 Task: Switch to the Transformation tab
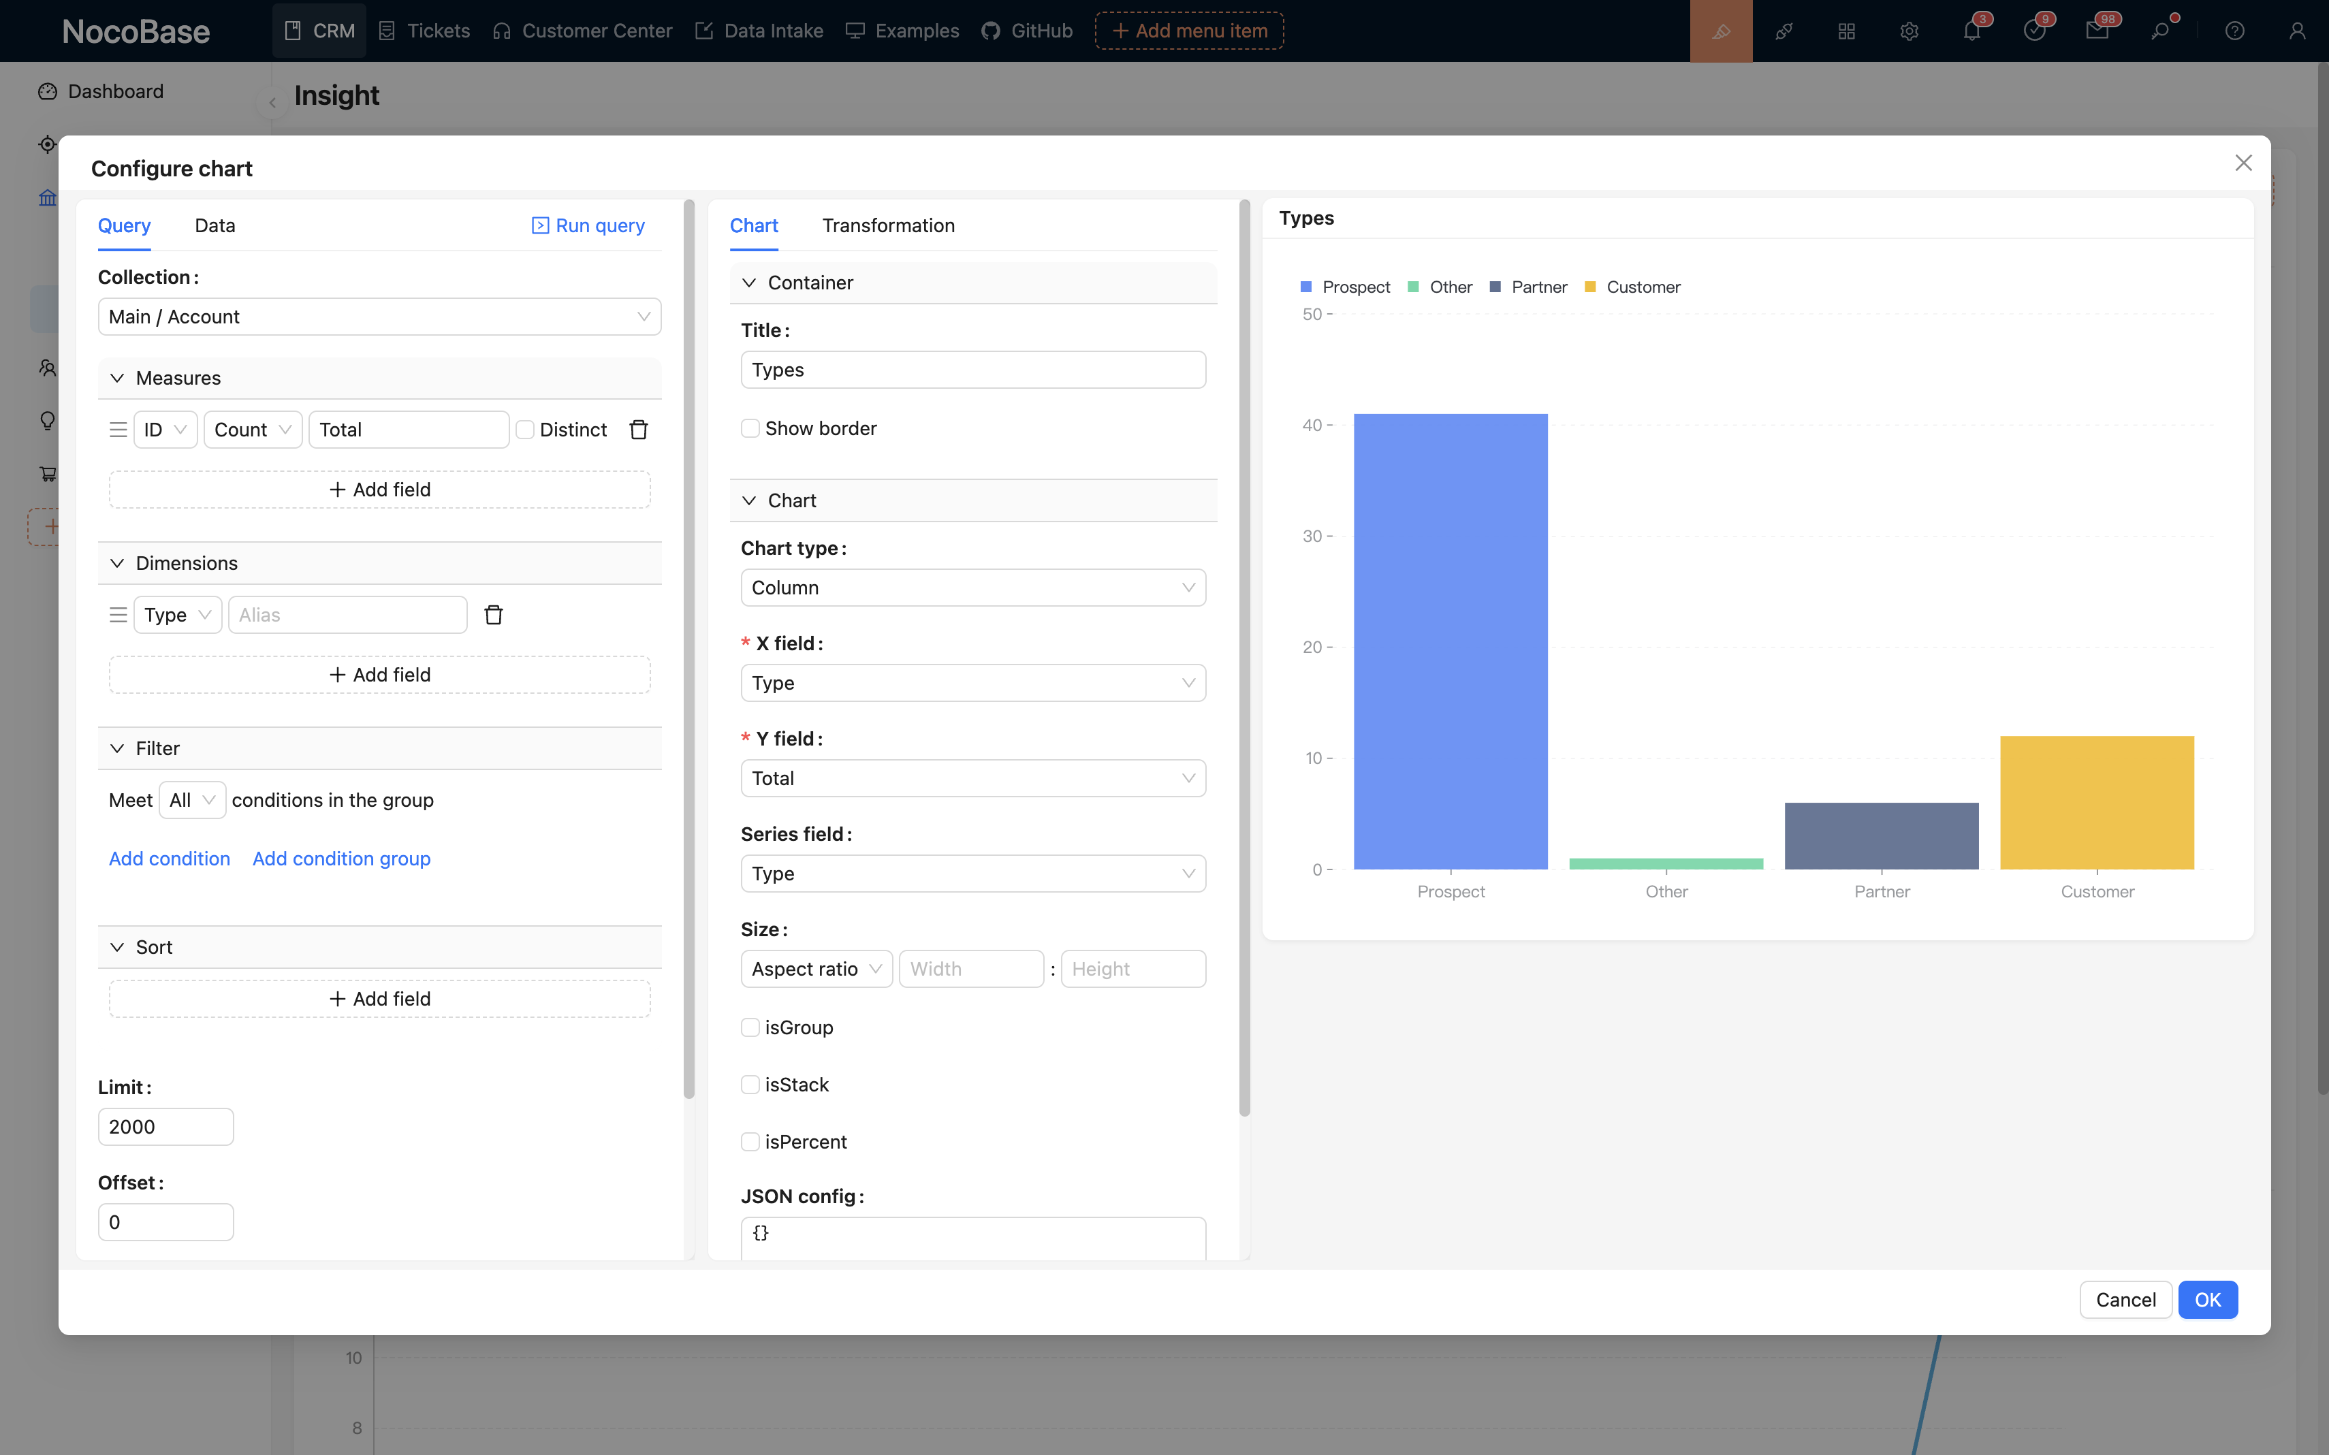pos(887,225)
